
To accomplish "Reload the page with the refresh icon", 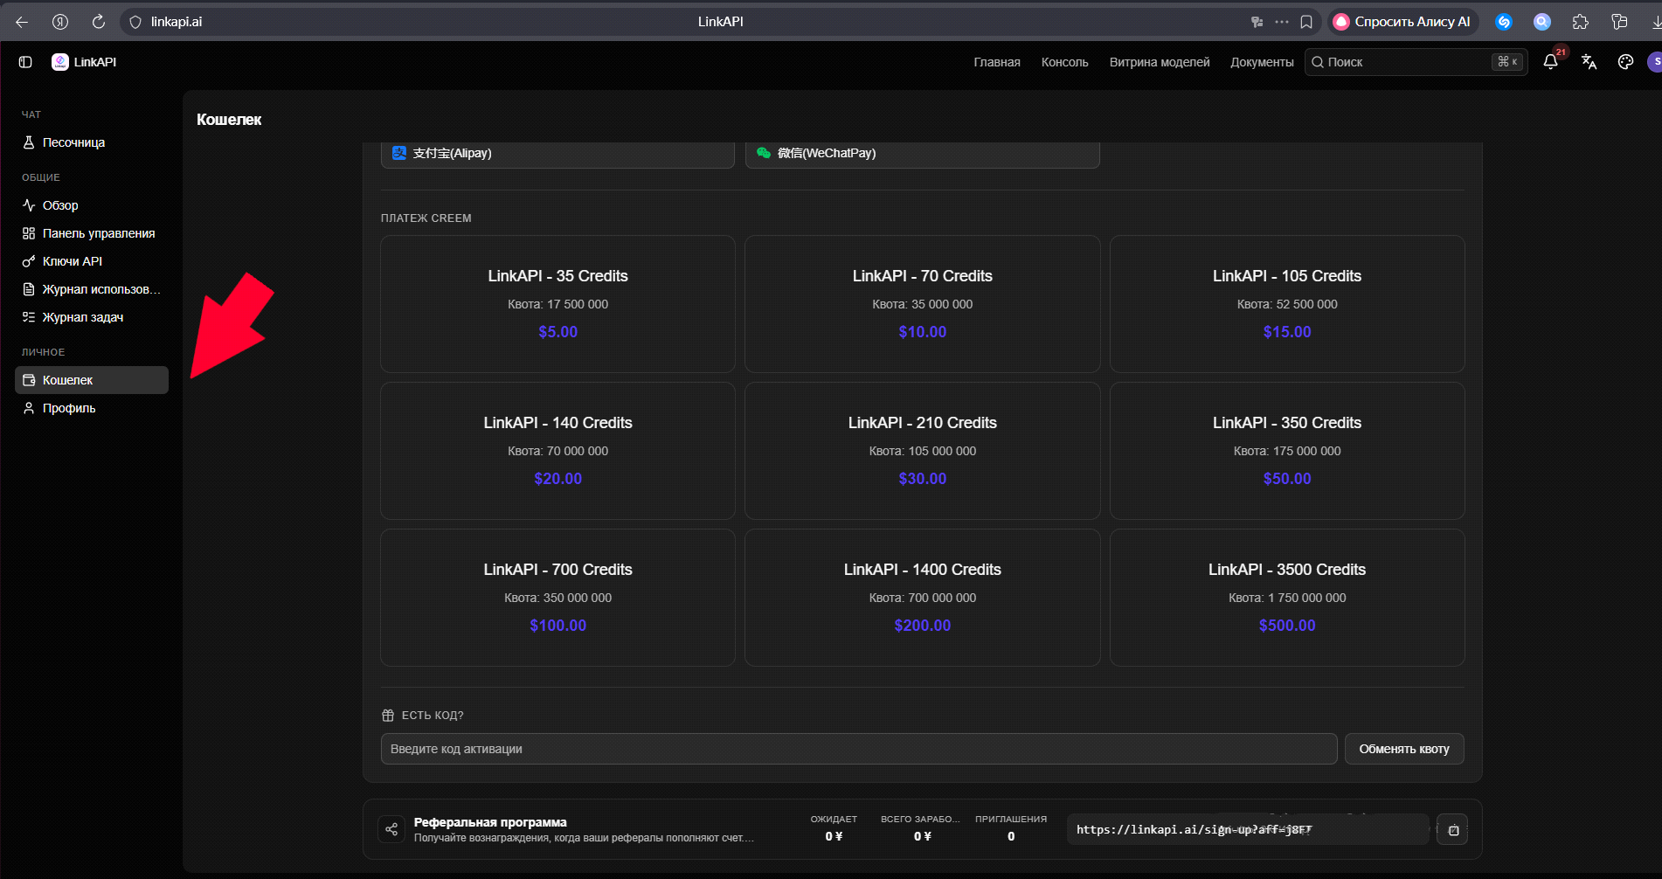I will (x=99, y=22).
